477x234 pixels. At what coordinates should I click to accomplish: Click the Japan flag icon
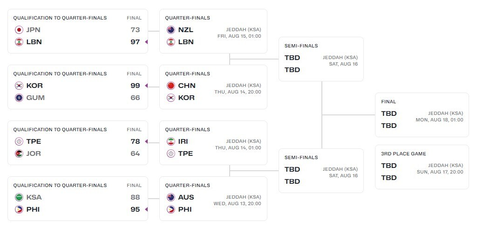pyautogui.click(x=19, y=30)
